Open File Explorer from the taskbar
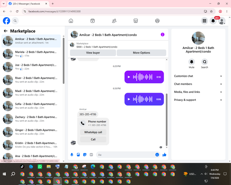Image resolution: width=231 pixels, height=185 pixels. click(x=49, y=166)
